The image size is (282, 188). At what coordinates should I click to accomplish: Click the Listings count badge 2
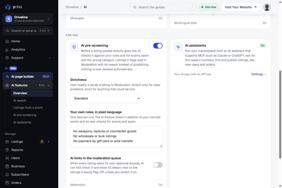coord(42,142)
